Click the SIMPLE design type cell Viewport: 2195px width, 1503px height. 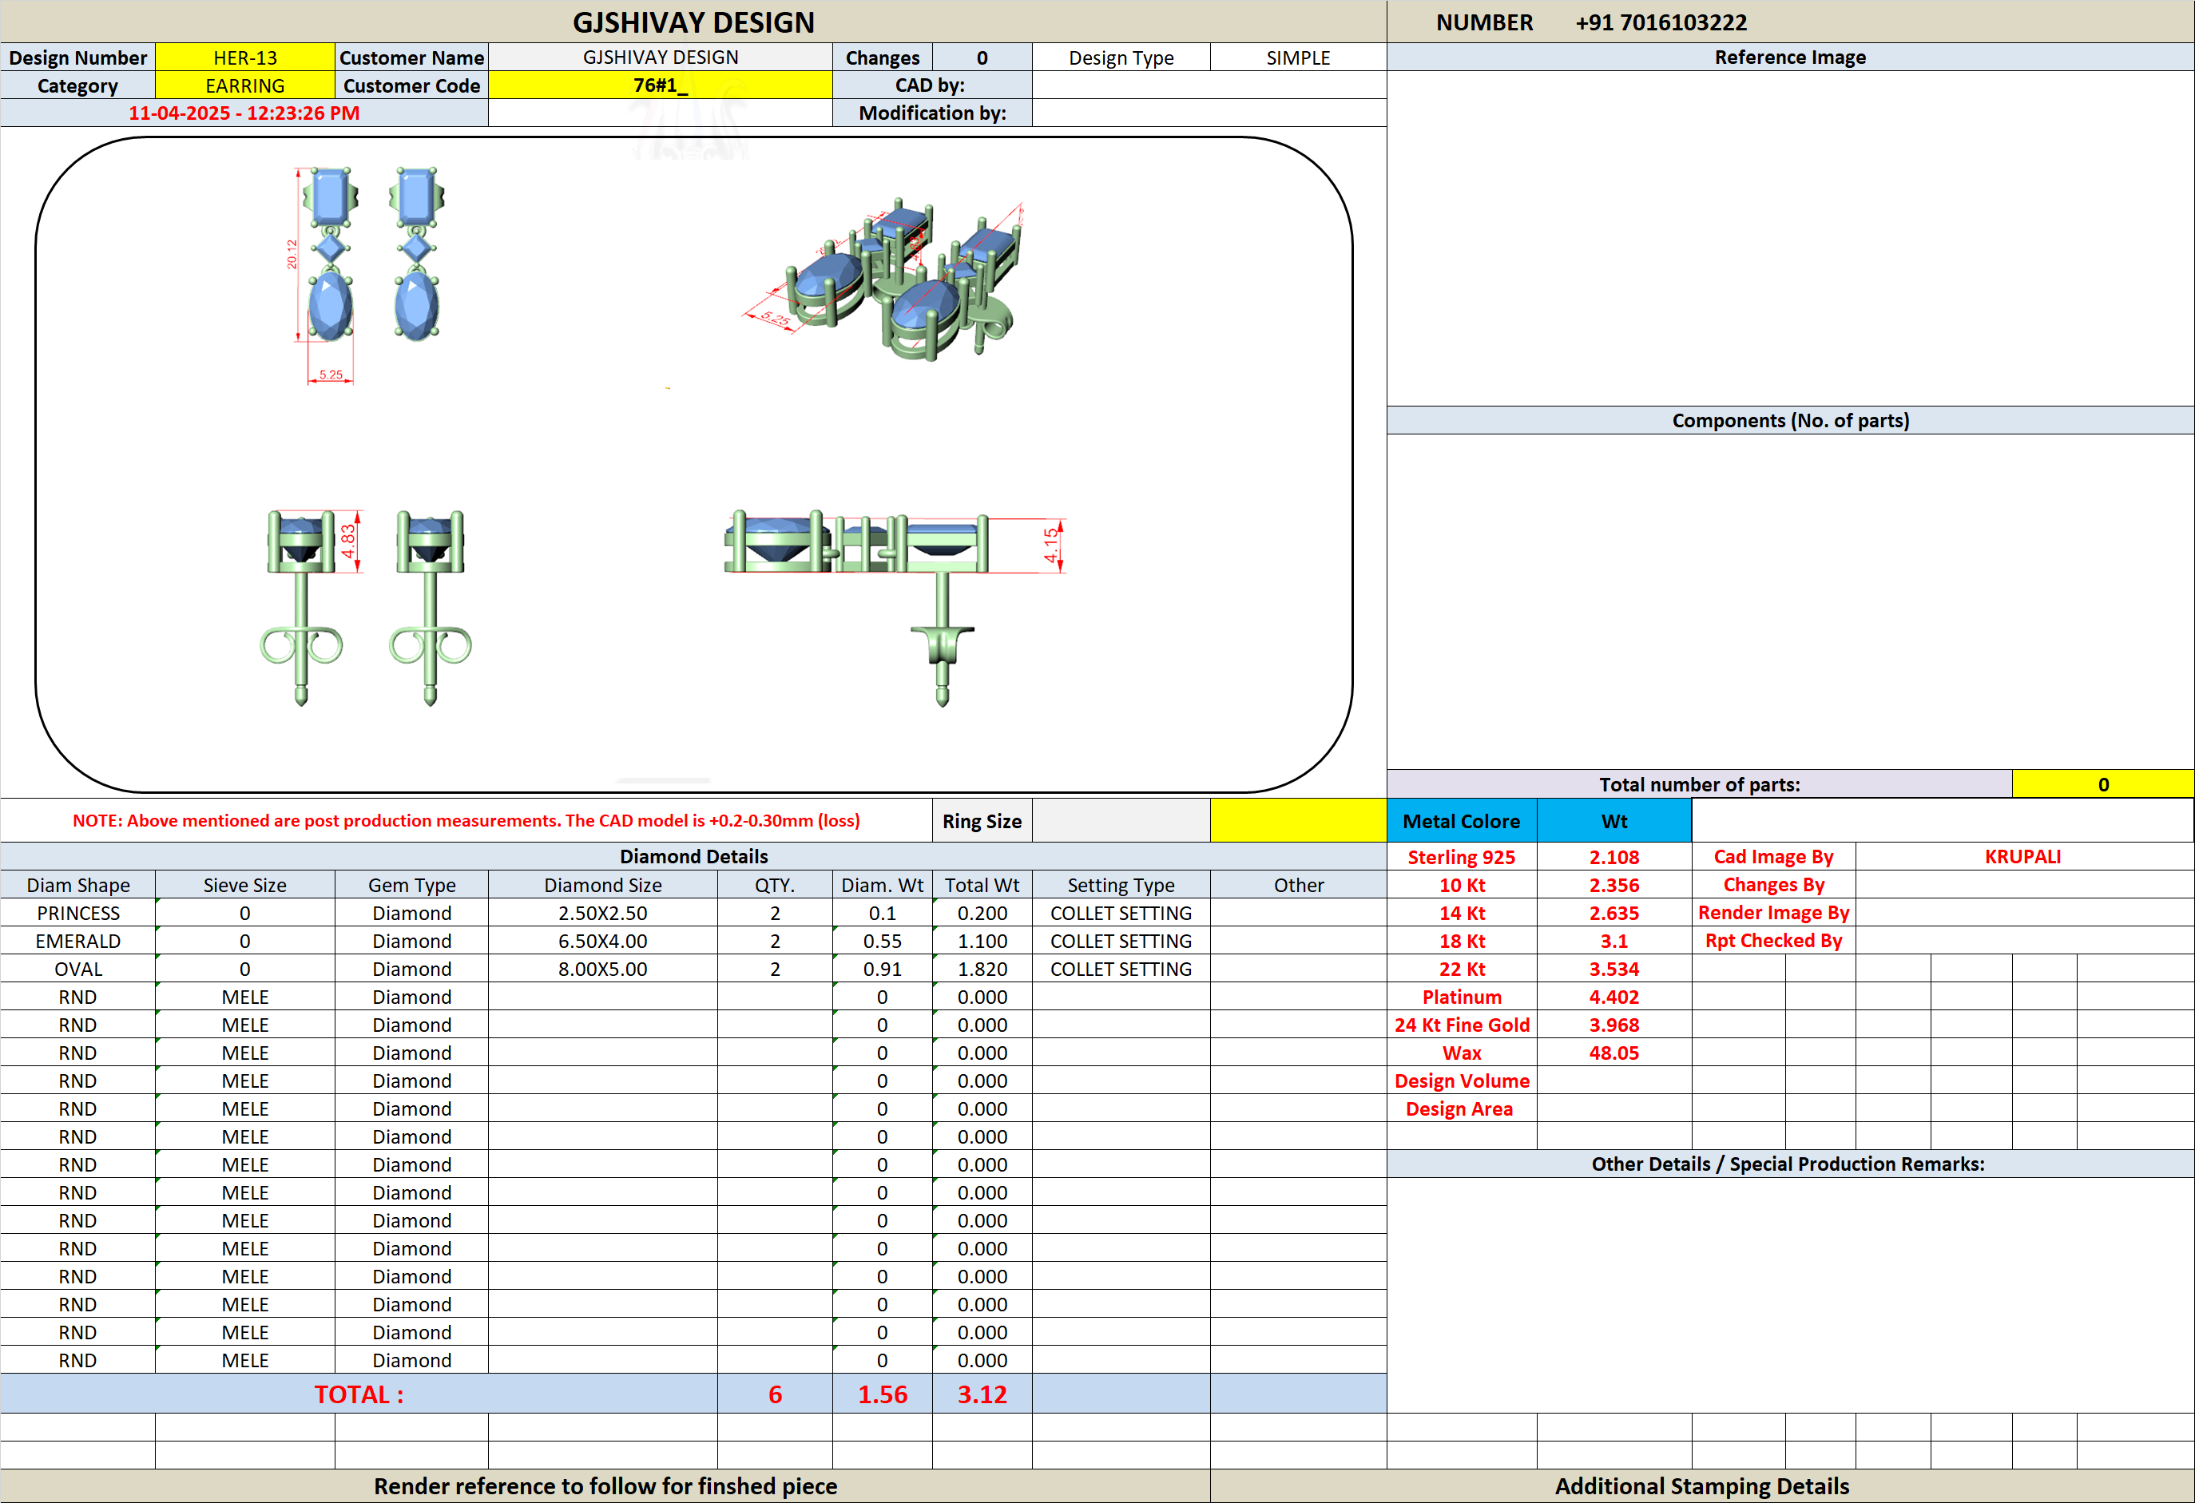click(x=1298, y=58)
